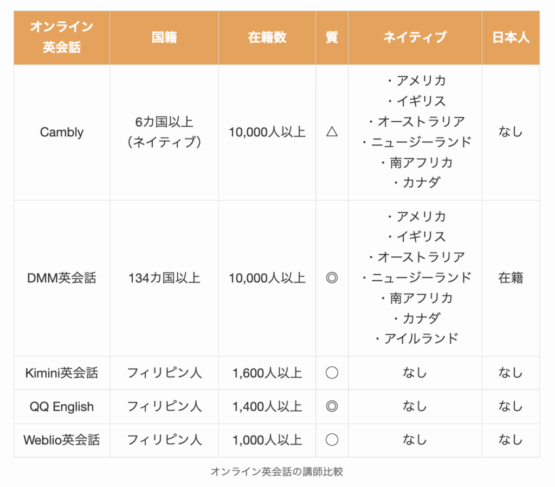Click the 日本人 column header
This screenshot has width=555, height=487.
point(511,37)
